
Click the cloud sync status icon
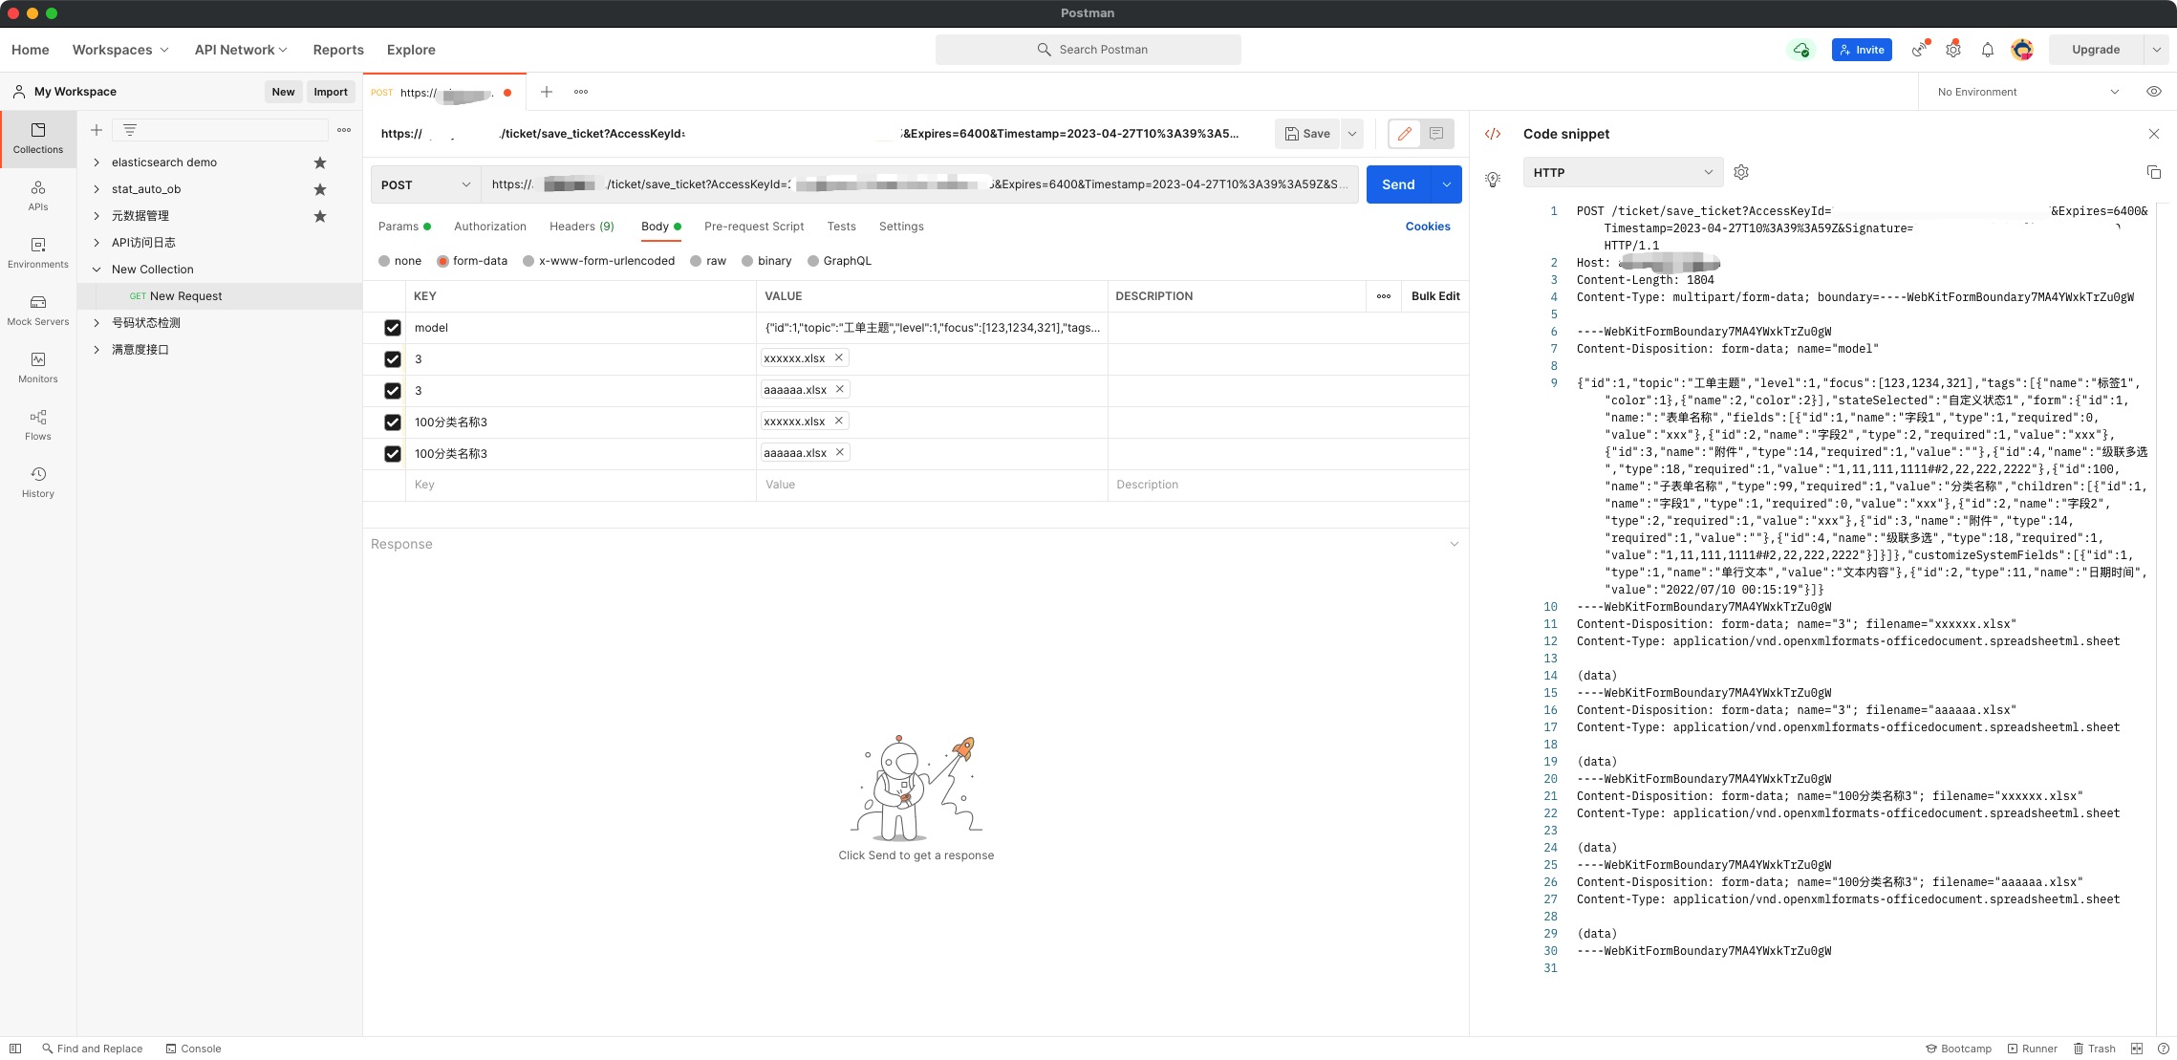1801,50
